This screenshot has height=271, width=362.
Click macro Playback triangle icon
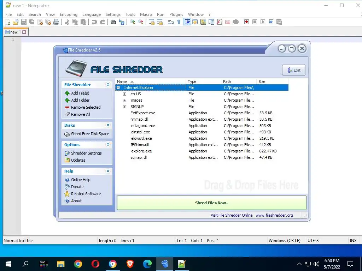[263, 22]
